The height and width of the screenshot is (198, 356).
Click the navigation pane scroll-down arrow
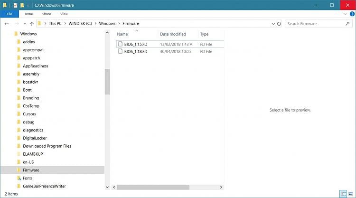coord(107,188)
